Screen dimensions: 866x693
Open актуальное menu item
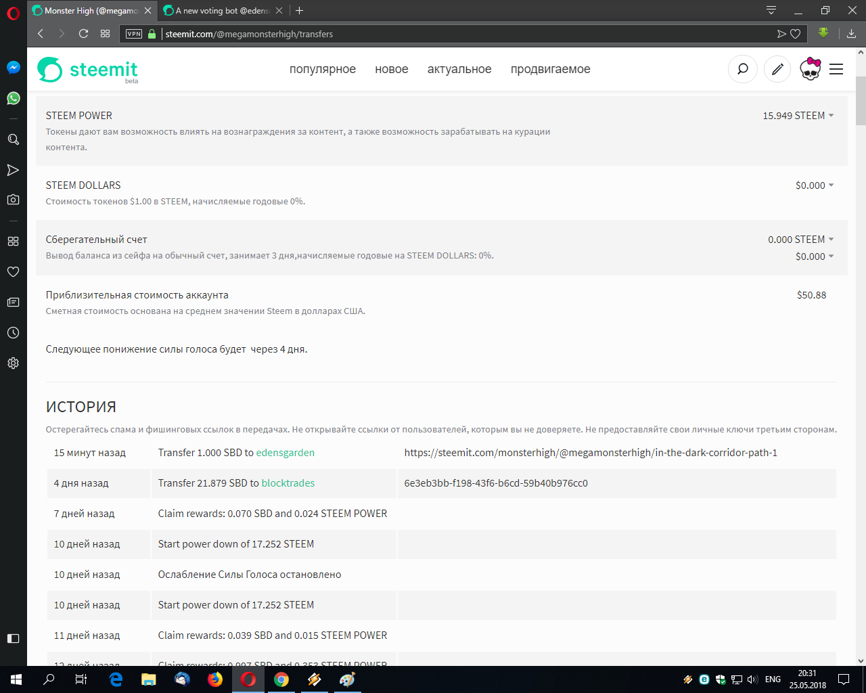coord(459,69)
